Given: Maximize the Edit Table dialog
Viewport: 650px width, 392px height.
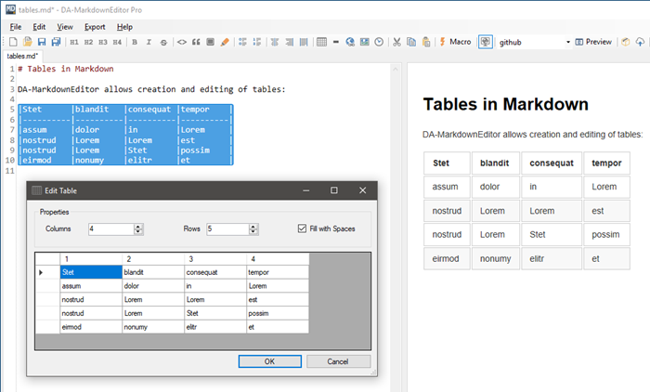Looking at the screenshot, I should [x=333, y=190].
